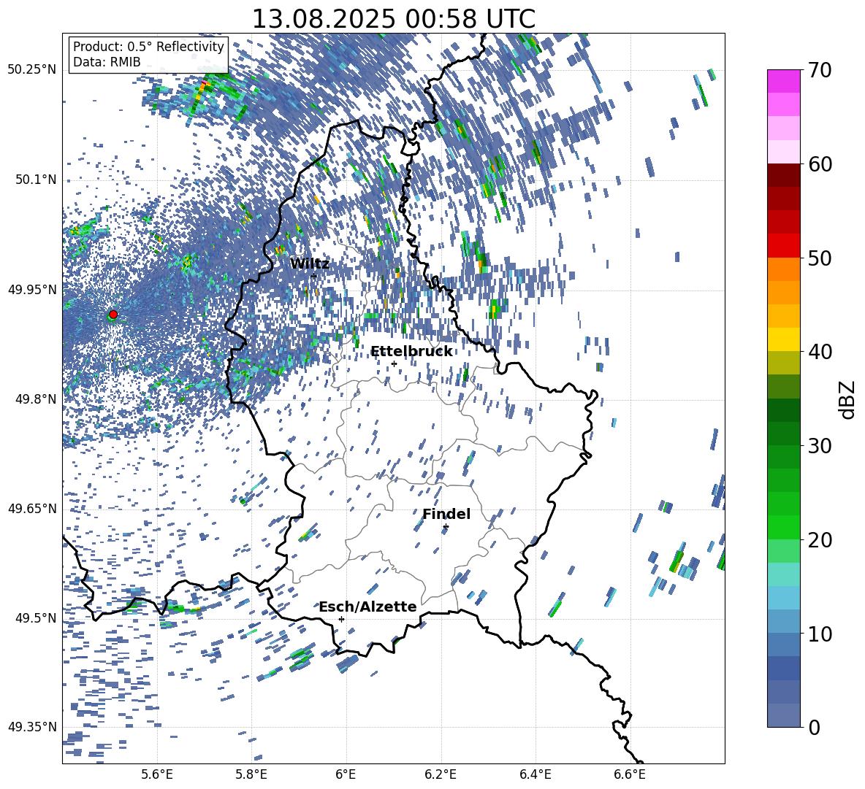Image resolution: width=865 pixels, height=789 pixels.
Task: Click the title '13.08.2025 00:58 UTC'
Action: point(393,19)
